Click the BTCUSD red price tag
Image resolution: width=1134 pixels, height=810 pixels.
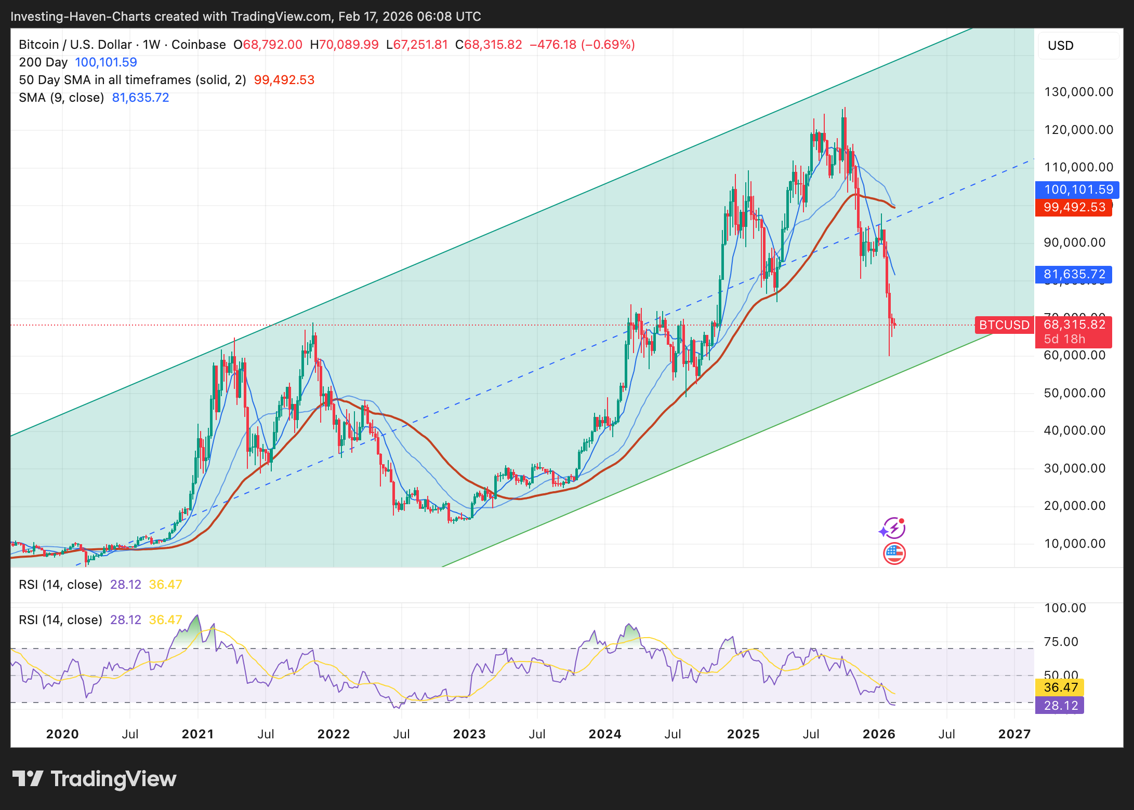[x=1004, y=325]
